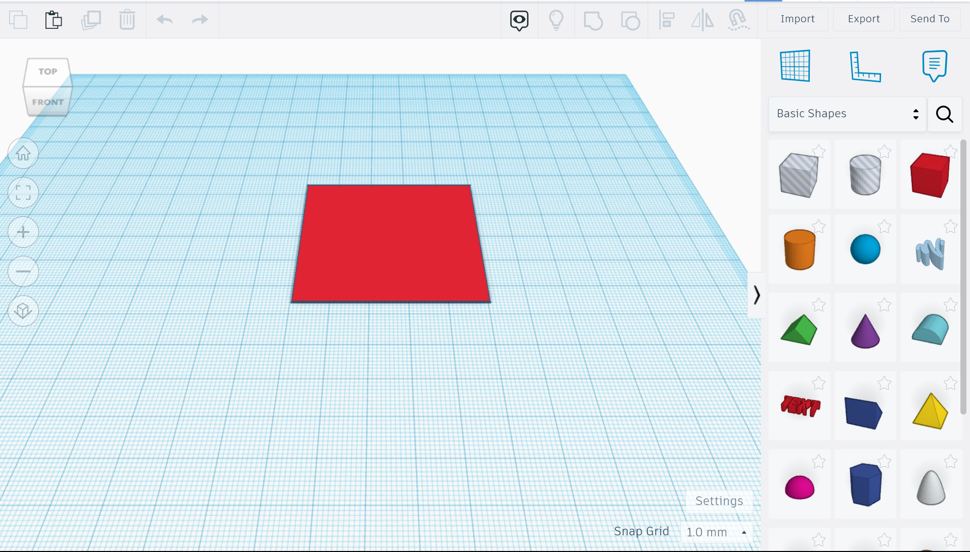This screenshot has height=552, width=970.
Task: Collapse the shapes panel with the chevron
Action: [756, 295]
